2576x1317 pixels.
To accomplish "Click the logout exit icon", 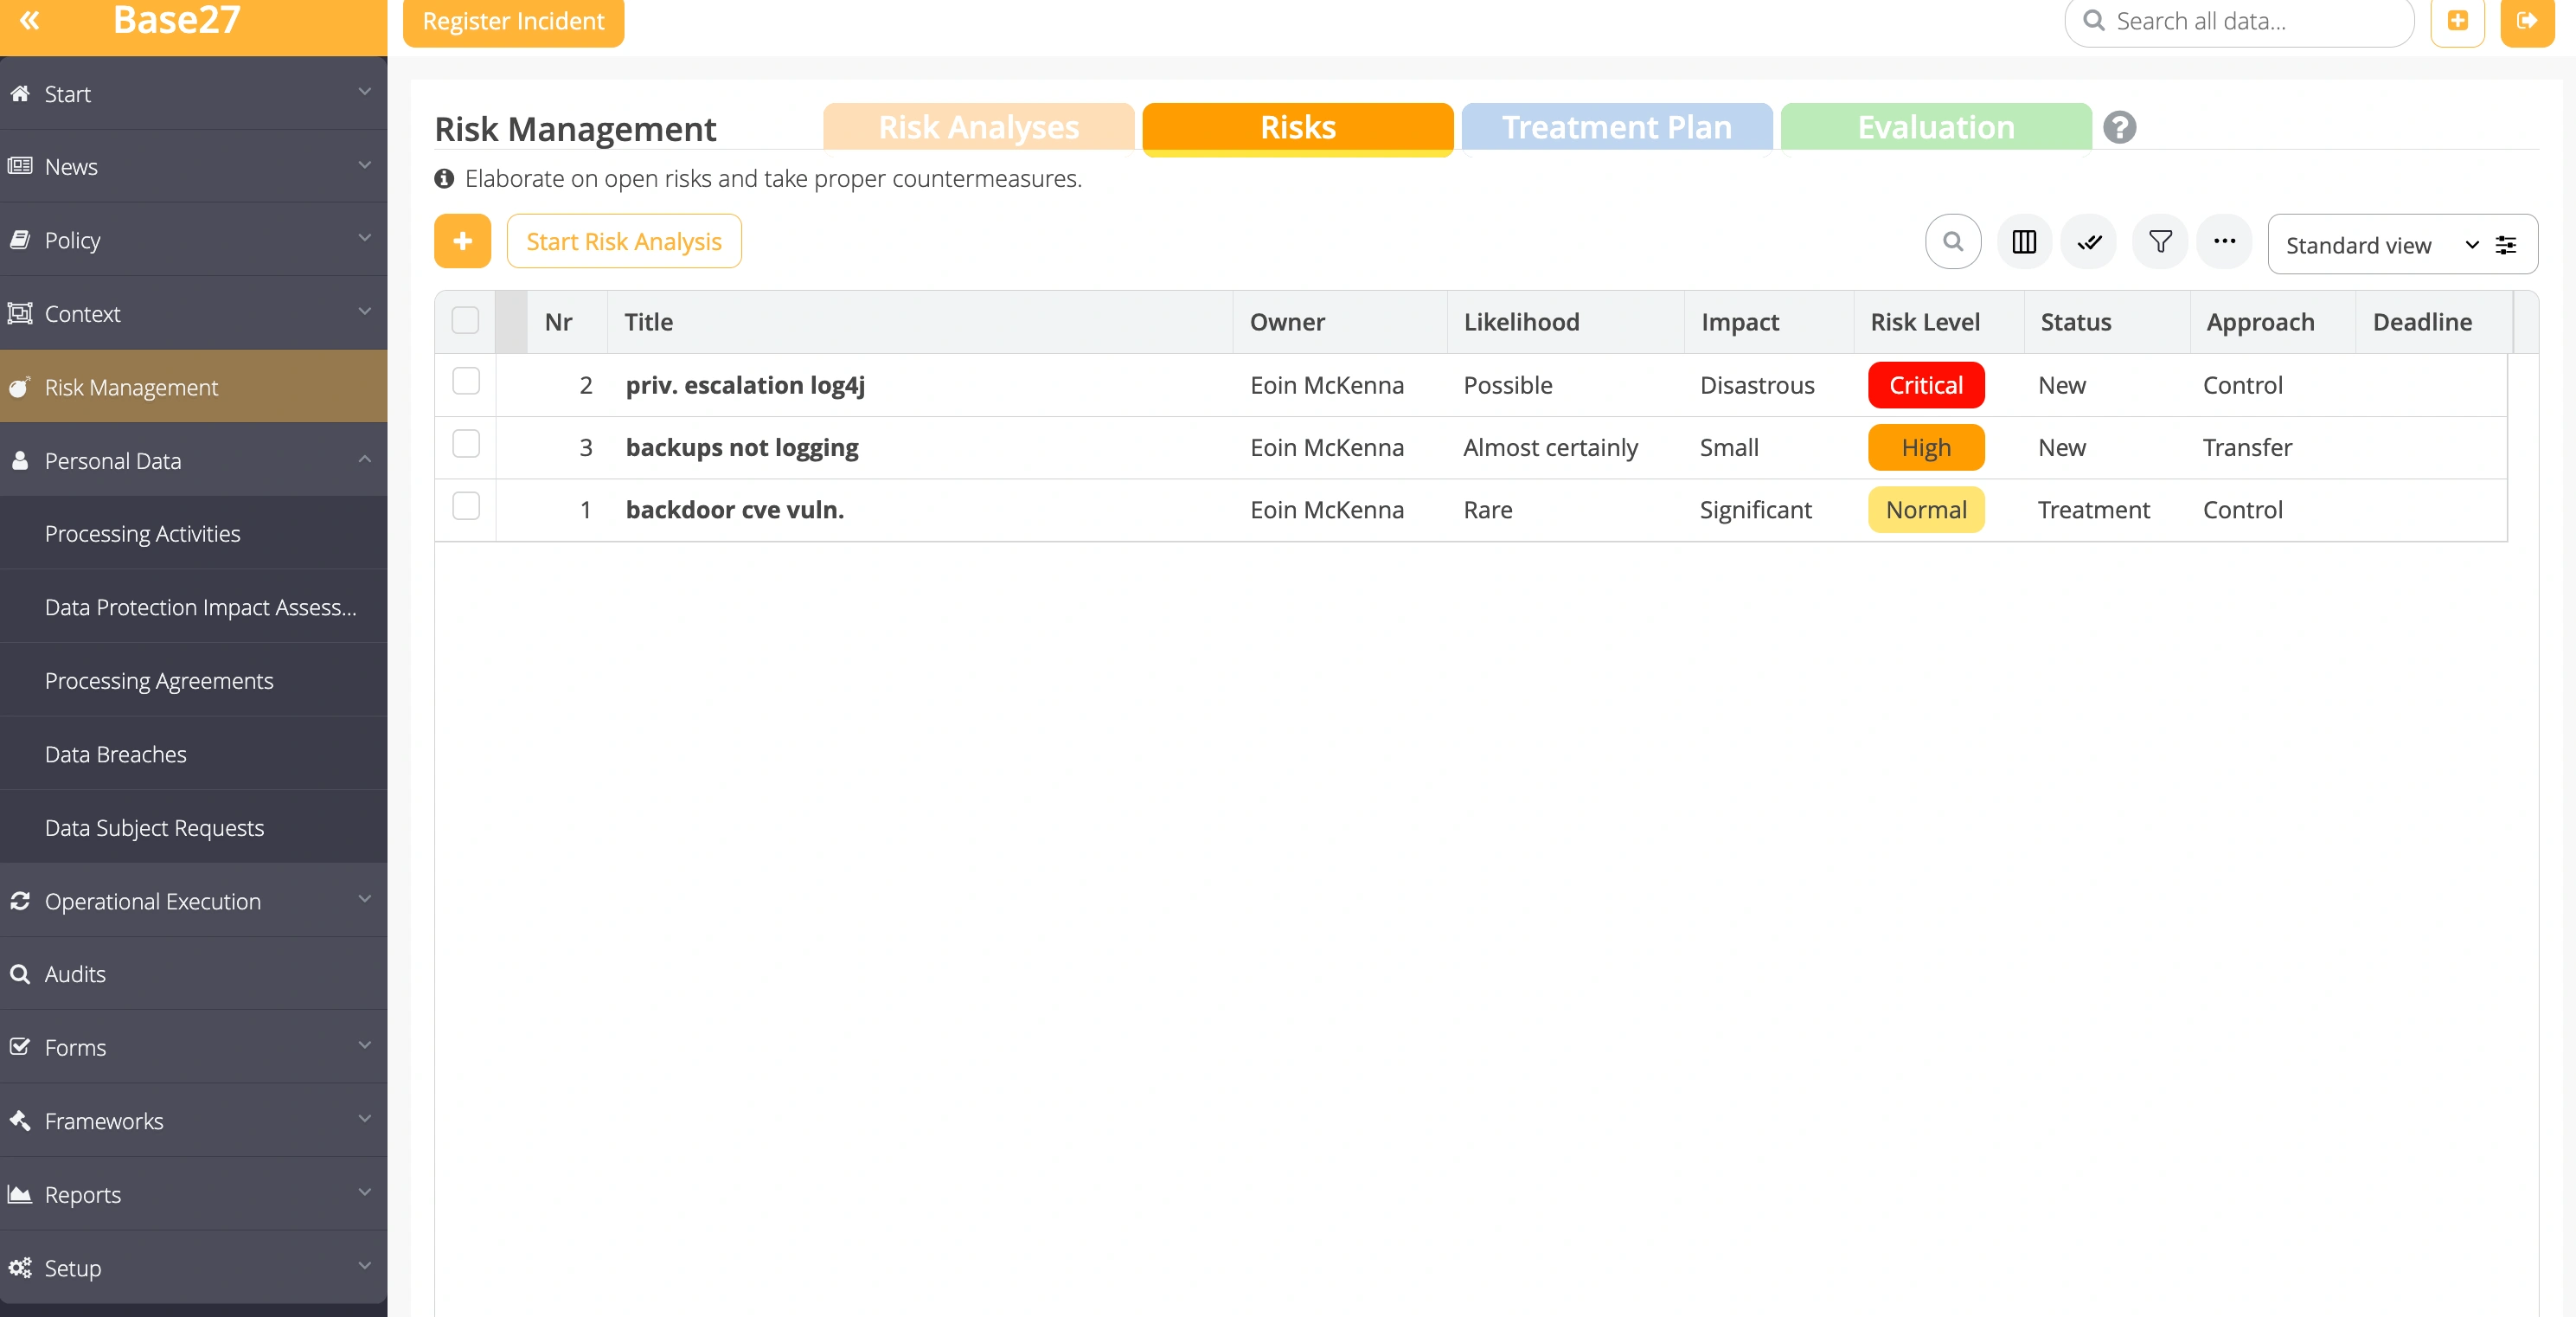I will pyautogui.click(x=2527, y=21).
